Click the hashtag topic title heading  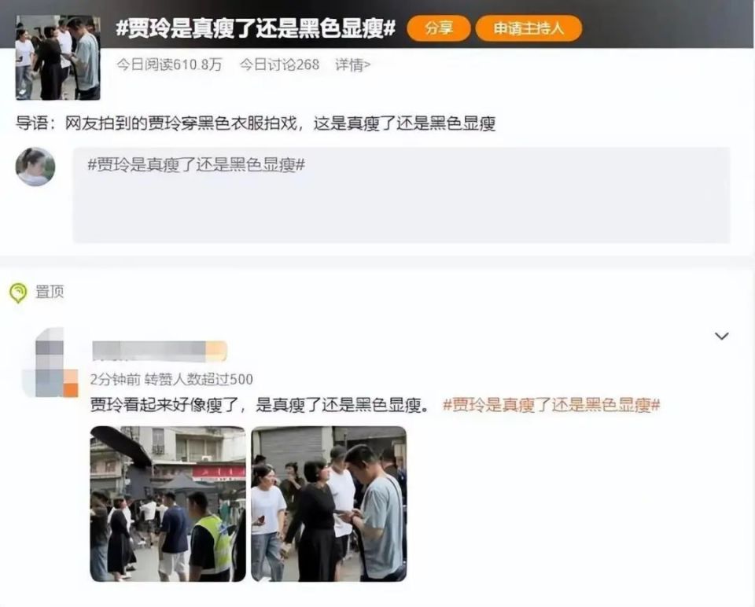pos(255,28)
